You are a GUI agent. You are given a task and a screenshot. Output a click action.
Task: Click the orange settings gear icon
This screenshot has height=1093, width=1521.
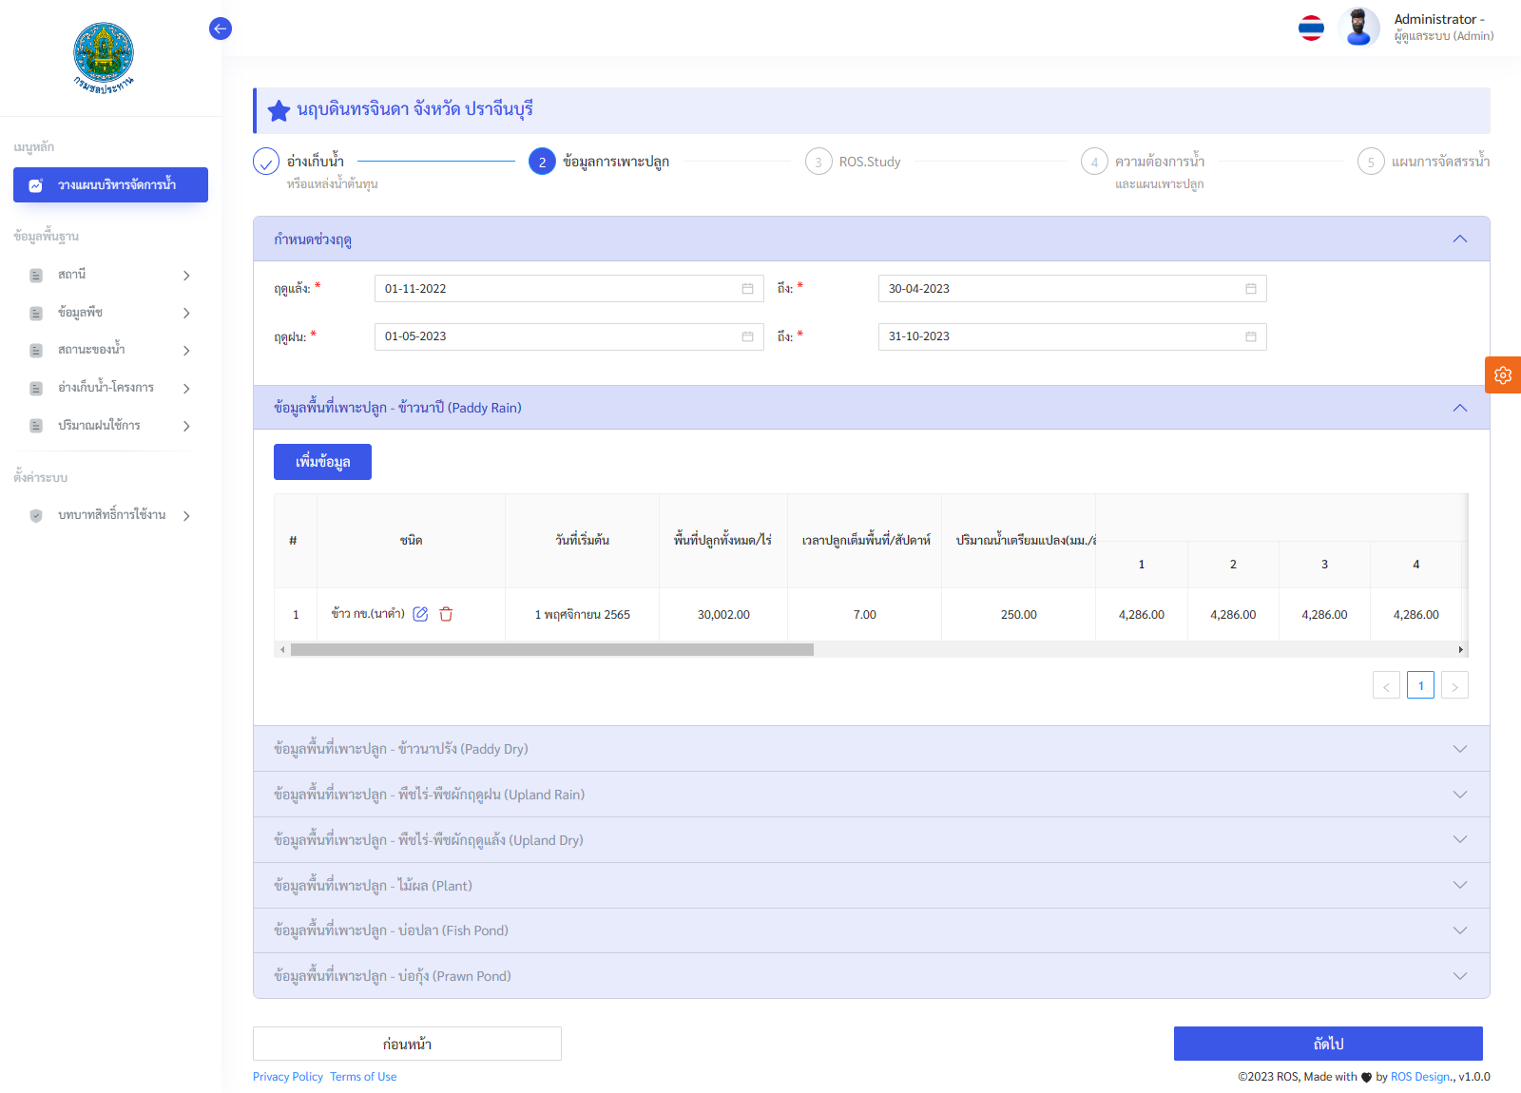[1503, 375]
